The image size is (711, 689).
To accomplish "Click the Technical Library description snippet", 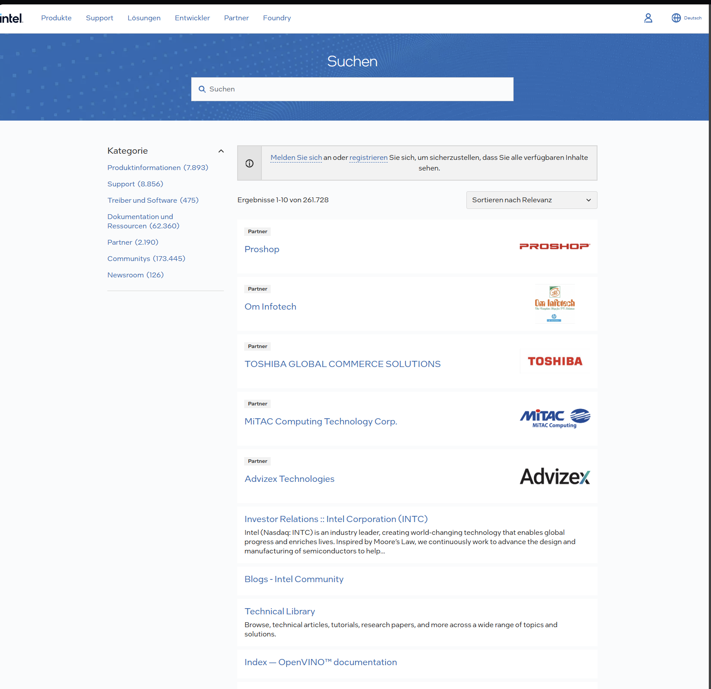I will coord(401,629).
